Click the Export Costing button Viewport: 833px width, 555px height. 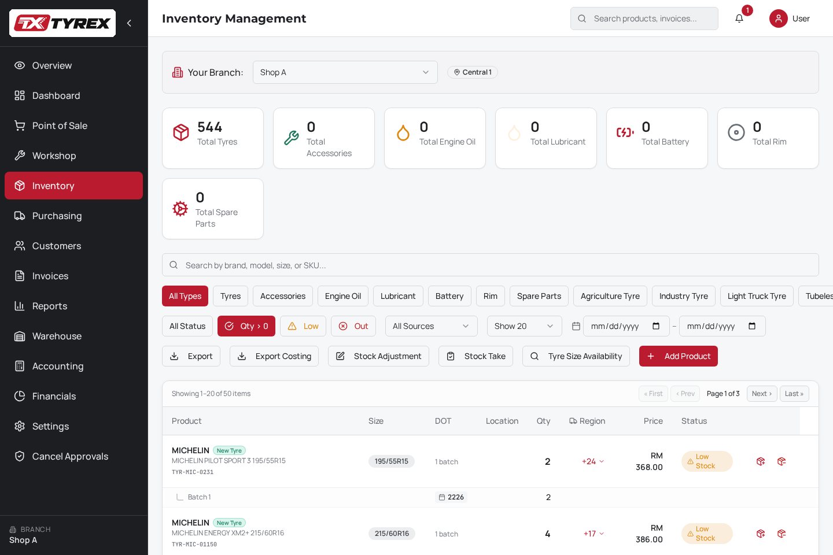(274, 356)
